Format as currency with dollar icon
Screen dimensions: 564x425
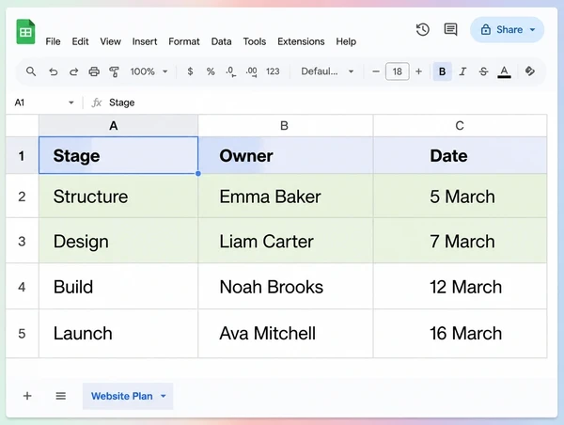[190, 71]
